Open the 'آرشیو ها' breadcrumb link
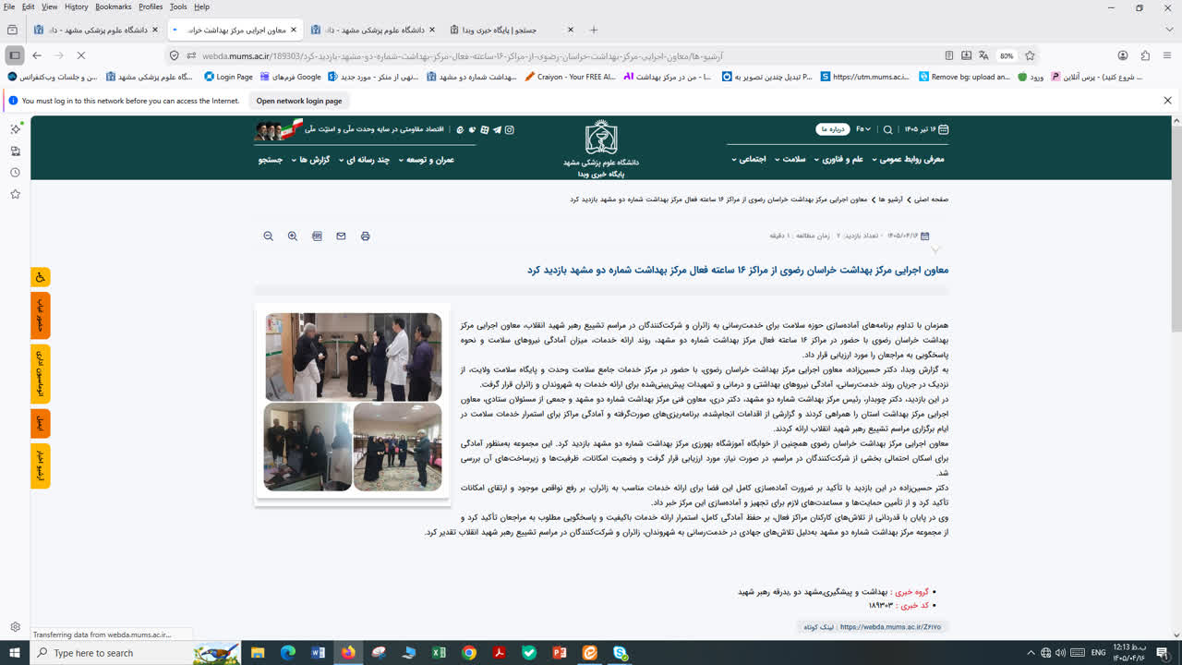This screenshot has height=665, width=1182. [x=890, y=199]
